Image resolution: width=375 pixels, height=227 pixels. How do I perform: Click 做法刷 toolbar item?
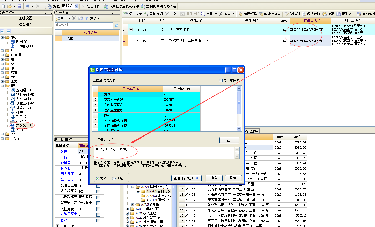point(292,14)
